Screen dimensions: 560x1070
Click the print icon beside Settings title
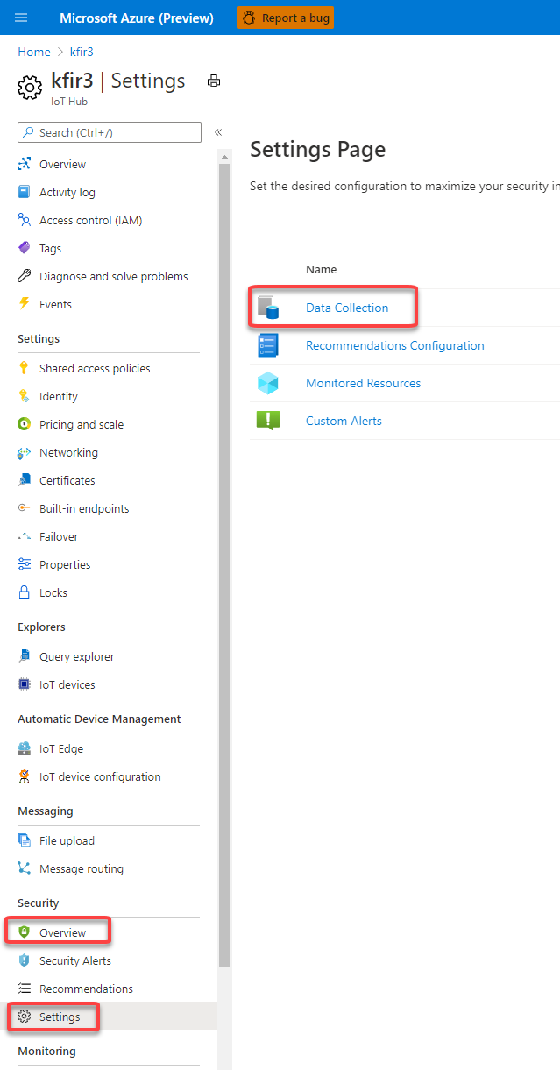pos(214,81)
